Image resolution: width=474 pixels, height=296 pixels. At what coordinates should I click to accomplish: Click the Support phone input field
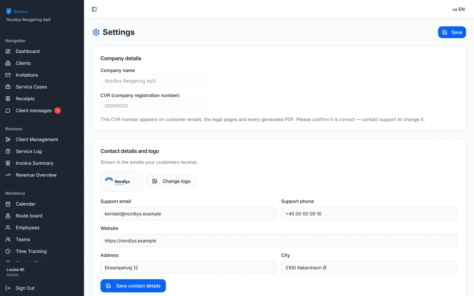(369, 213)
